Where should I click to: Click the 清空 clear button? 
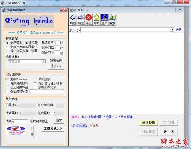tap(59, 121)
